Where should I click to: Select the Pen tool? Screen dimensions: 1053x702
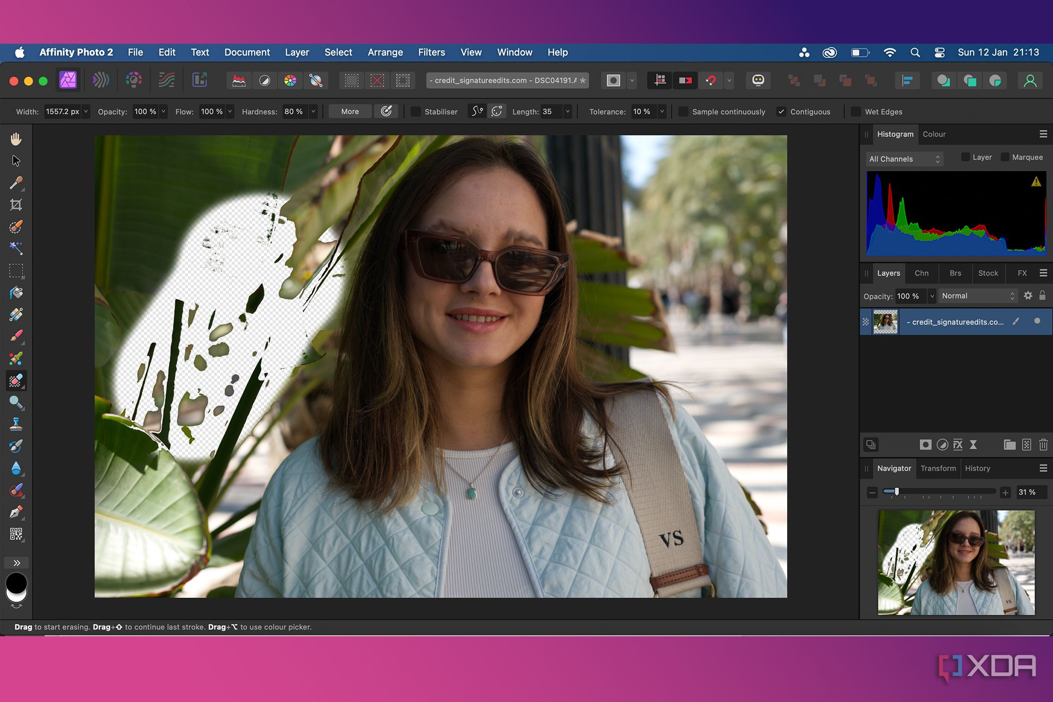pyautogui.click(x=16, y=512)
